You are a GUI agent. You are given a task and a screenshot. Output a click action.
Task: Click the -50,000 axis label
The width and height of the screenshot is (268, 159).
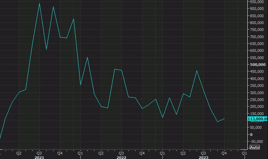(x=257, y=141)
